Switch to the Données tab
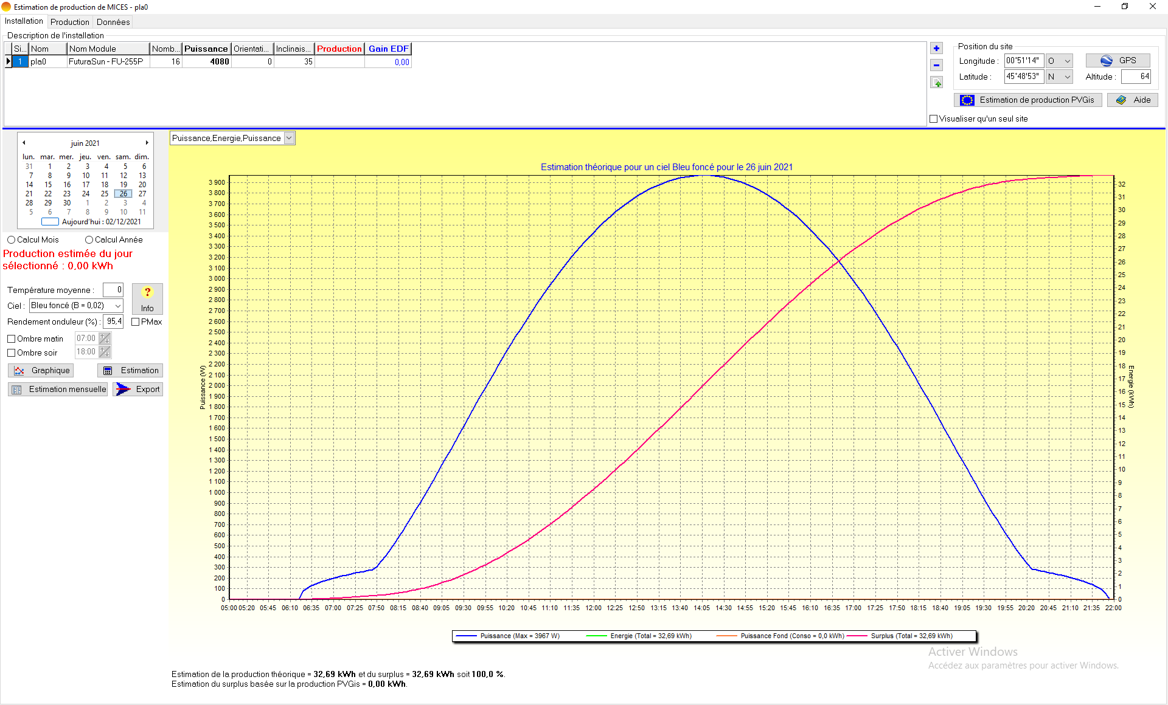 pyautogui.click(x=113, y=22)
